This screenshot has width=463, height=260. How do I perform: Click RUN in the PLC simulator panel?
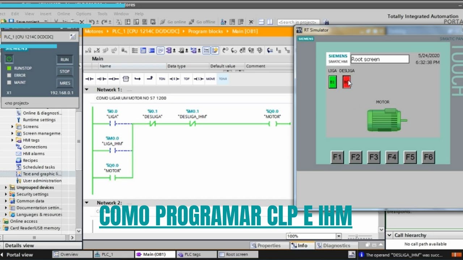click(x=65, y=60)
